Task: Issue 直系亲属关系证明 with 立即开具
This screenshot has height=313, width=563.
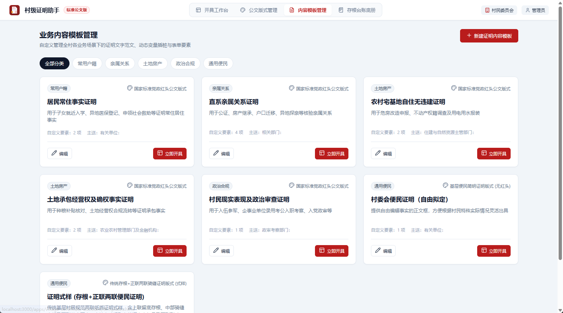Action: (x=332, y=154)
